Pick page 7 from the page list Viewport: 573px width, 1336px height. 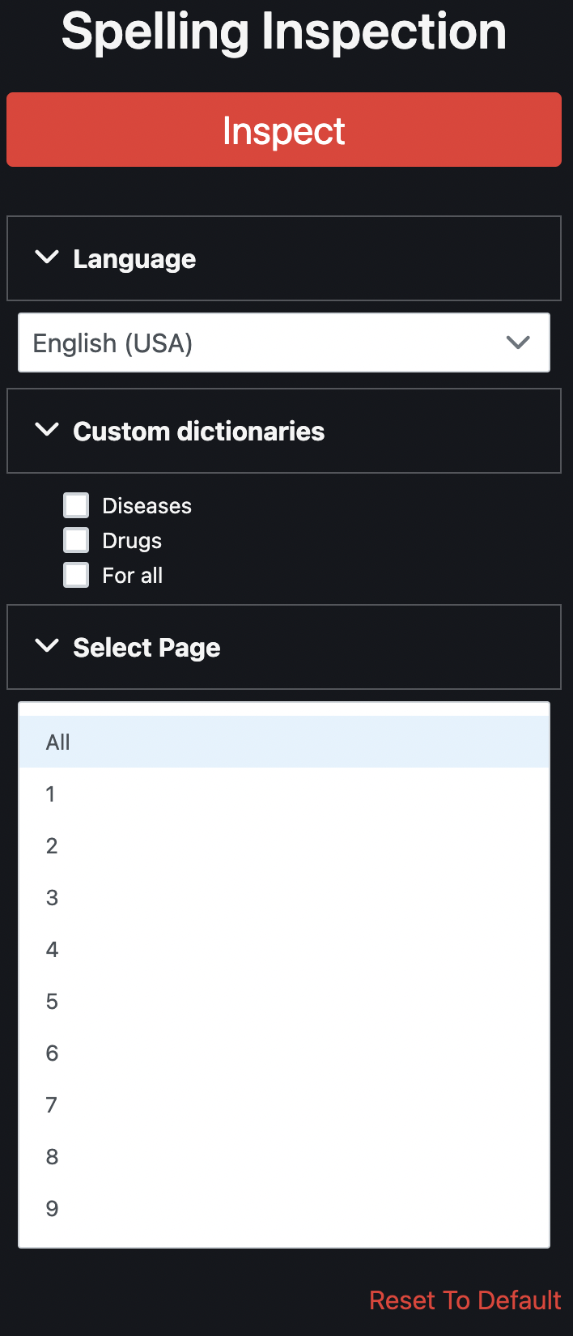(x=52, y=1104)
